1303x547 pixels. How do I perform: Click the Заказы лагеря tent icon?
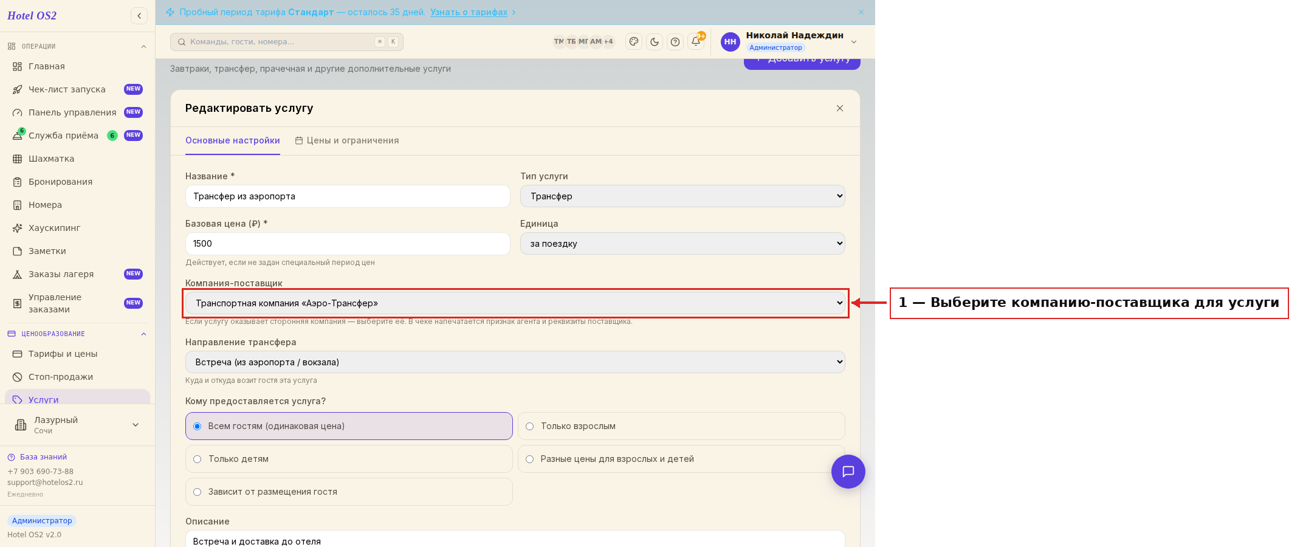[18, 274]
